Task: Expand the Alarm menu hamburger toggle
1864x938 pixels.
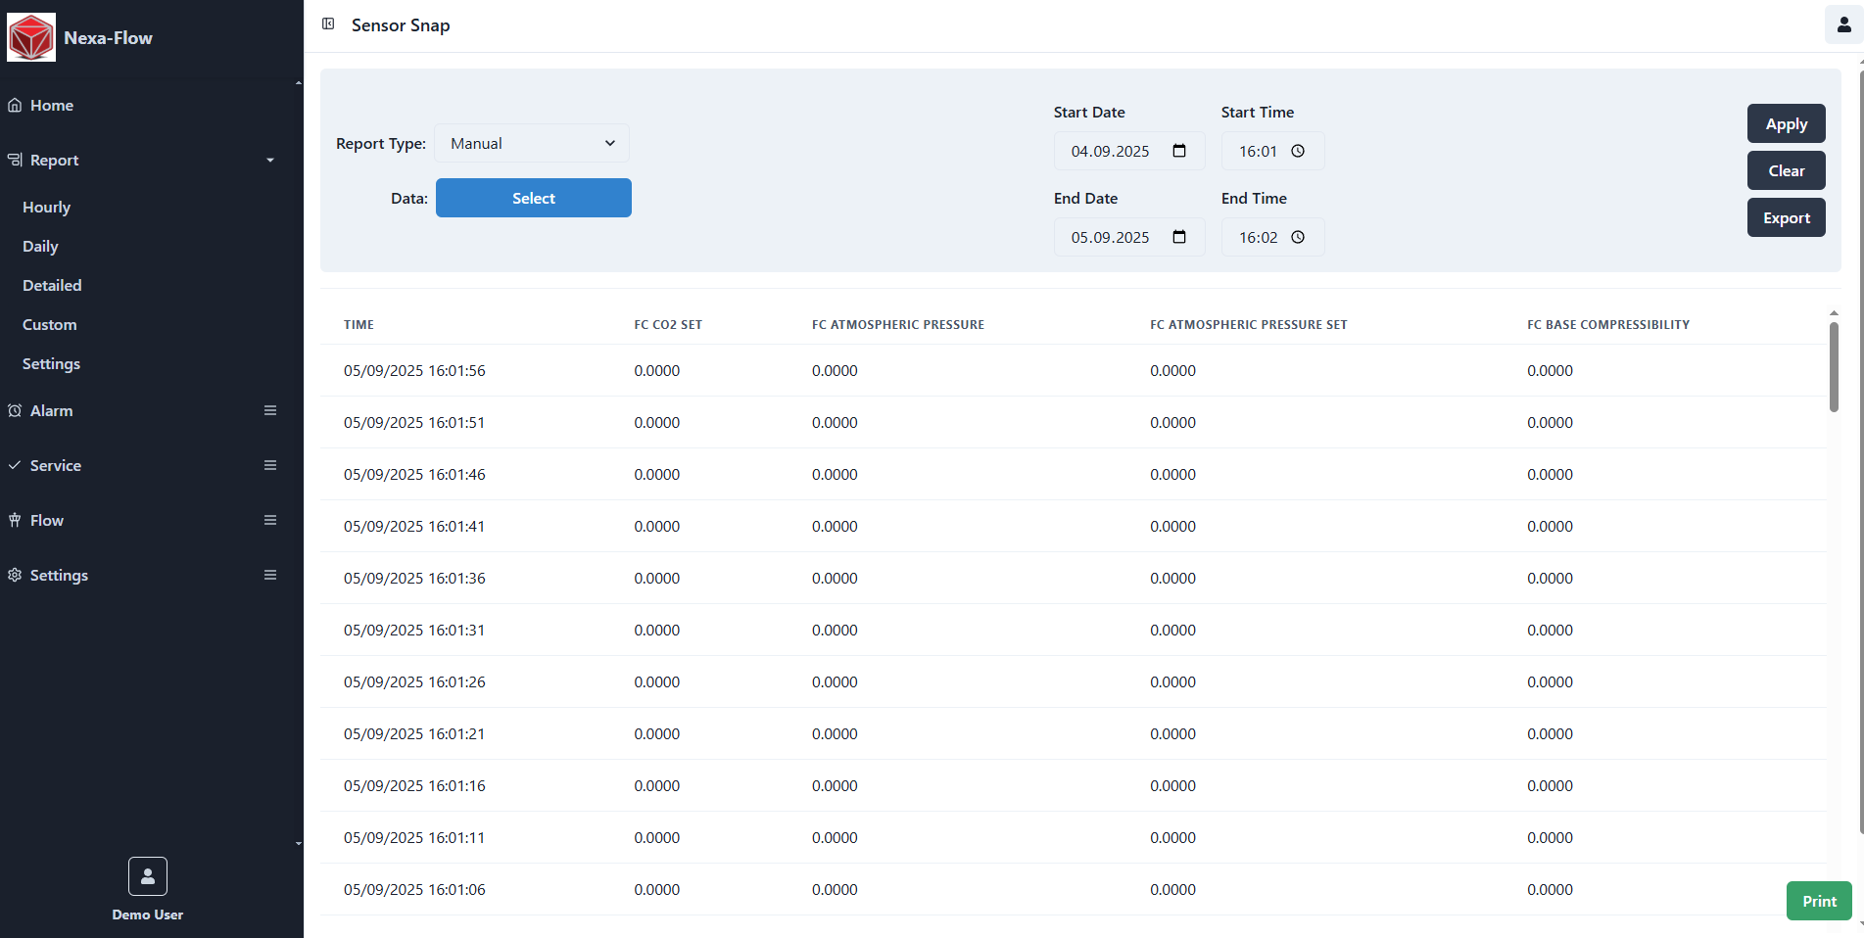Action: point(270,411)
